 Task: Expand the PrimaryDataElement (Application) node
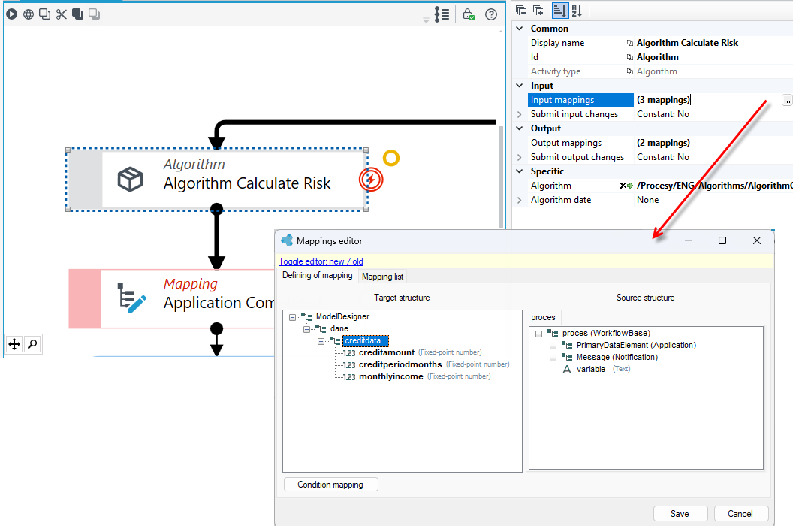pyautogui.click(x=553, y=346)
